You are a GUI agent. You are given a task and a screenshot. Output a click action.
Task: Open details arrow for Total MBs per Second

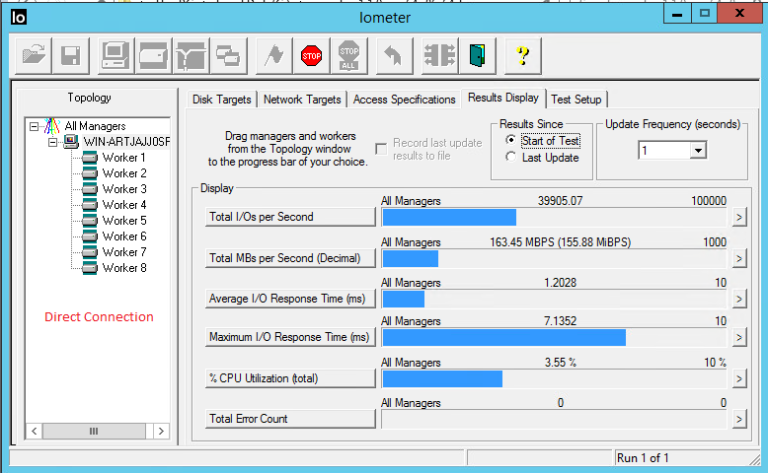(x=739, y=258)
